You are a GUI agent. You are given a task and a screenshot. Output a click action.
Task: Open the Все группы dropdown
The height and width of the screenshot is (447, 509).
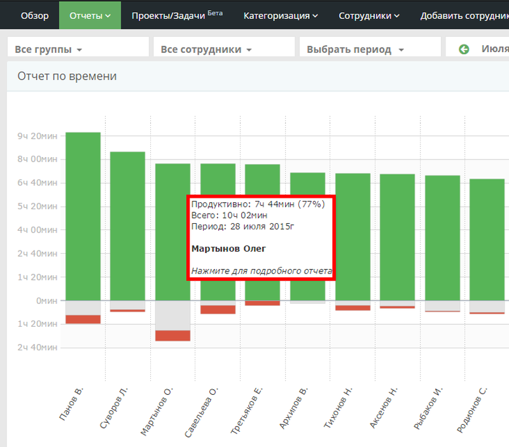(x=78, y=46)
